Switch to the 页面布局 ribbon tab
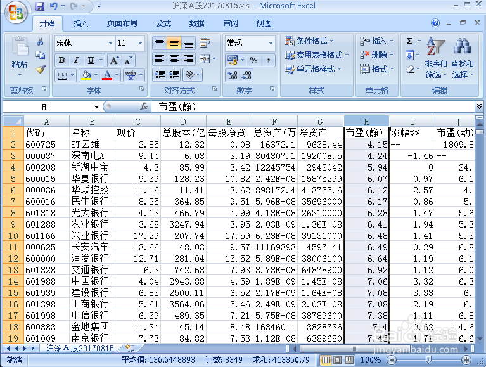The height and width of the screenshot is (367, 486). coord(122,23)
